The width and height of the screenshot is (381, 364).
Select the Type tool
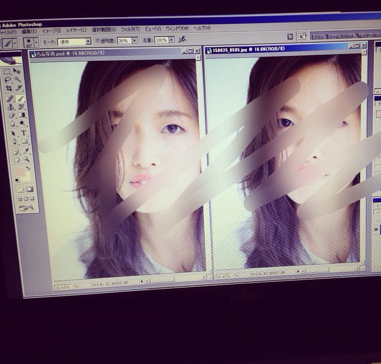pos(24,133)
